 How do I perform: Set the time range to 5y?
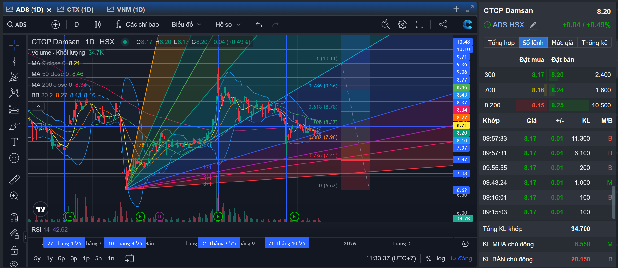click(37, 258)
